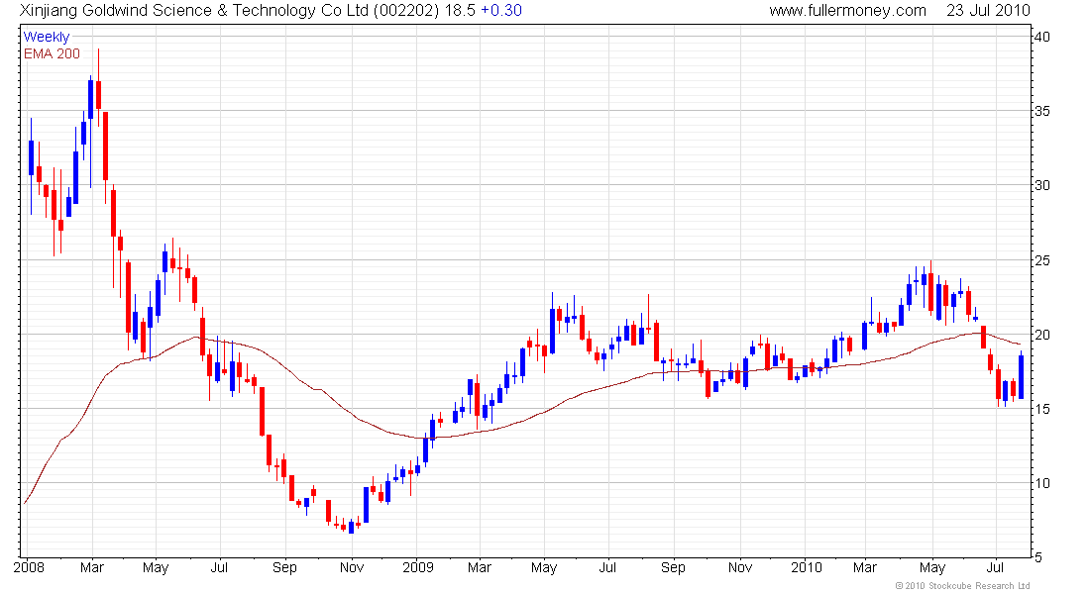The image size is (1090, 594).
Task: Click the lowest blue candle near Nov 2008
Action: (351, 528)
